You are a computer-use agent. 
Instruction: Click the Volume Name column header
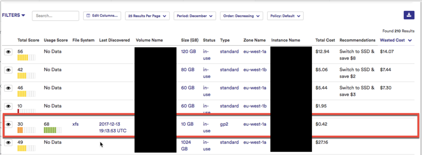[x=149, y=40]
